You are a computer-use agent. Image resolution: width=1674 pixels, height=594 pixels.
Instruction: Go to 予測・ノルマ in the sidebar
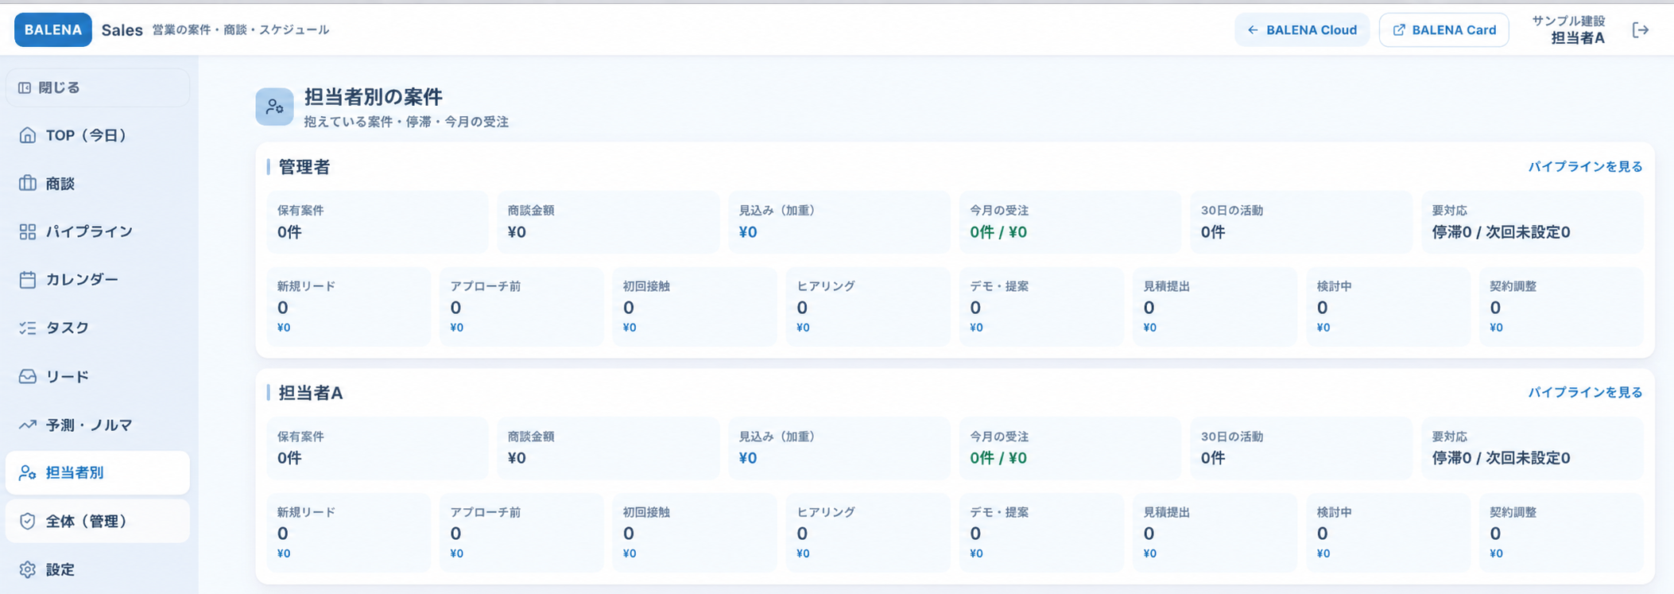pyautogui.click(x=98, y=425)
